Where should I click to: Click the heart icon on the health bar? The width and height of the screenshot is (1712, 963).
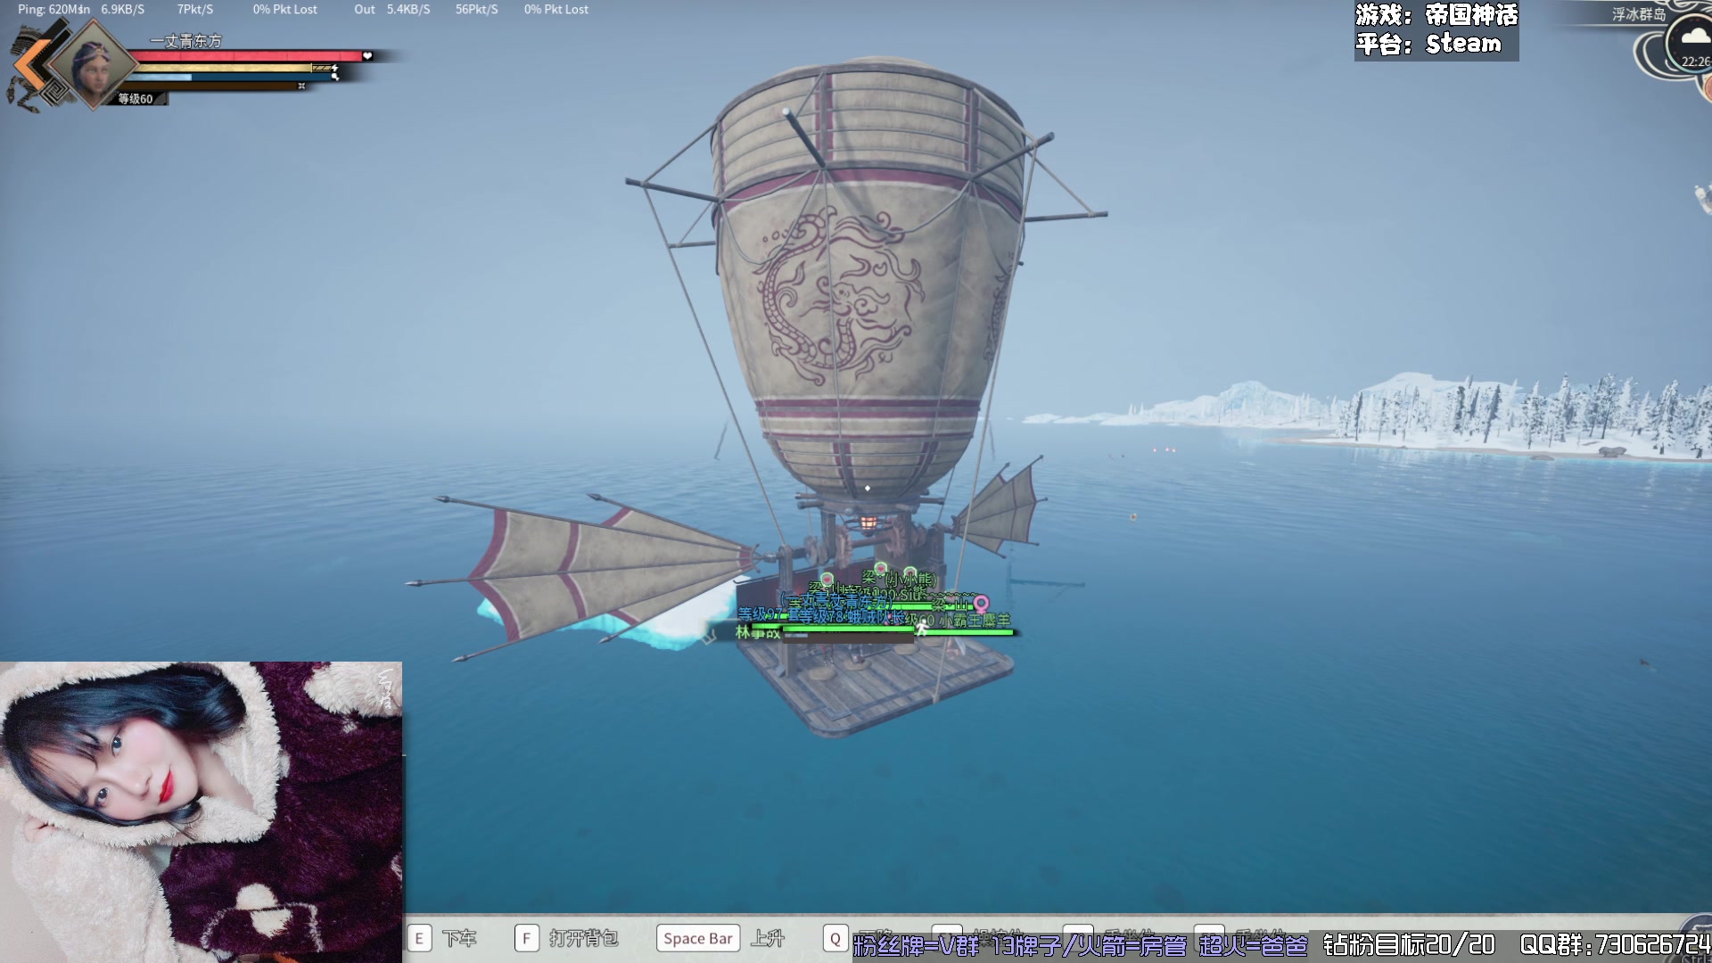click(366, 55)
